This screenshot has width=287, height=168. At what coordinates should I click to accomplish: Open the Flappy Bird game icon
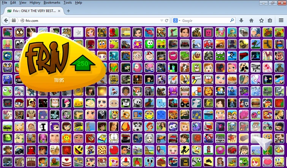pos(279,150)
